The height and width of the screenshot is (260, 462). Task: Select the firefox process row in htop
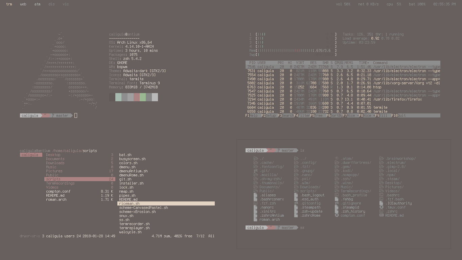[x=343, y=99]
